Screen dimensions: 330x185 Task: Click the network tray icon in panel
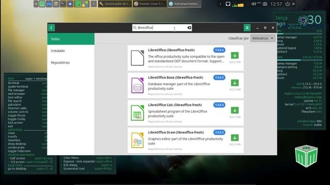click(228, 4)
